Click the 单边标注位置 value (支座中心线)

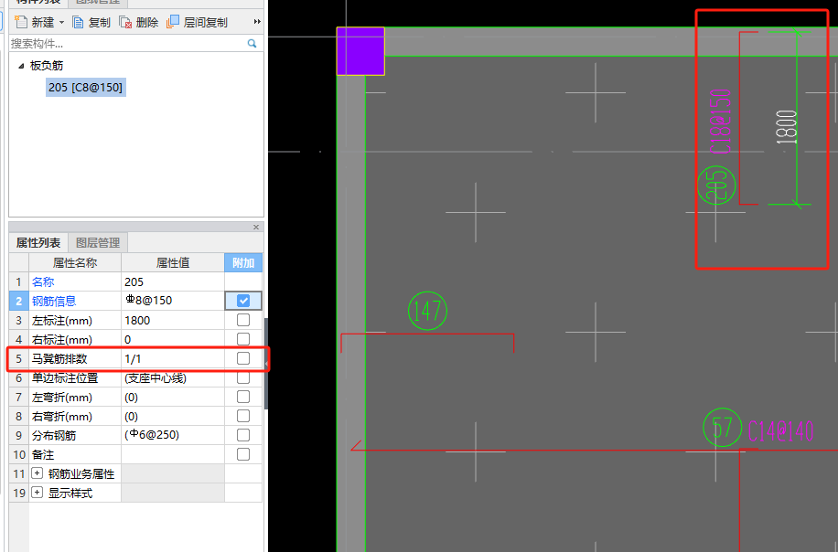173,378
